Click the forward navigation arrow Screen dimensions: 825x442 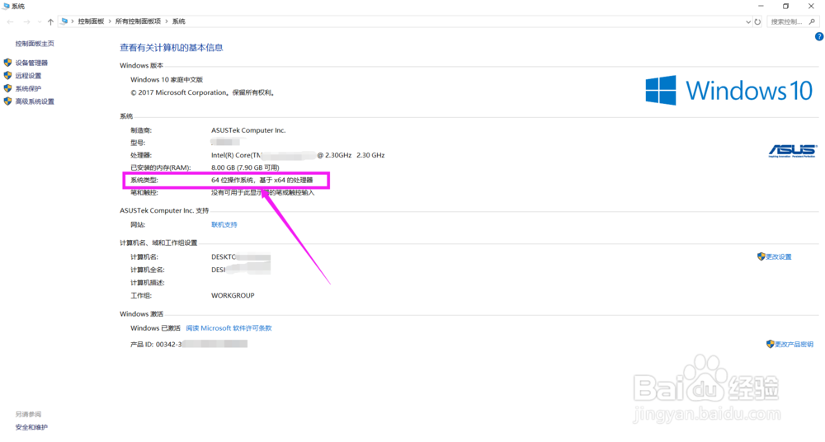point(26,21)
